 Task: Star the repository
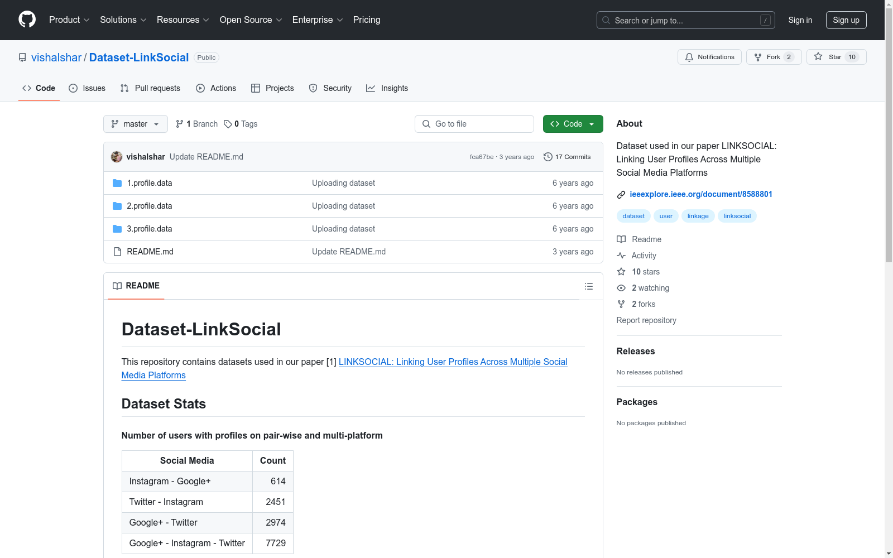point(836,57)
